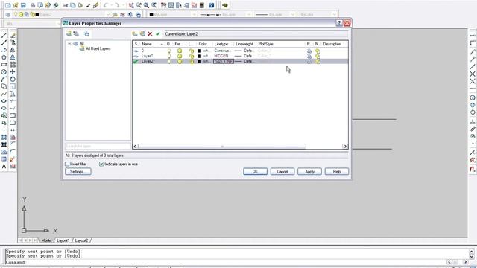Click the New drawing icon in toolbar
This screenshot has width=477, height=268.
point(8,5)
